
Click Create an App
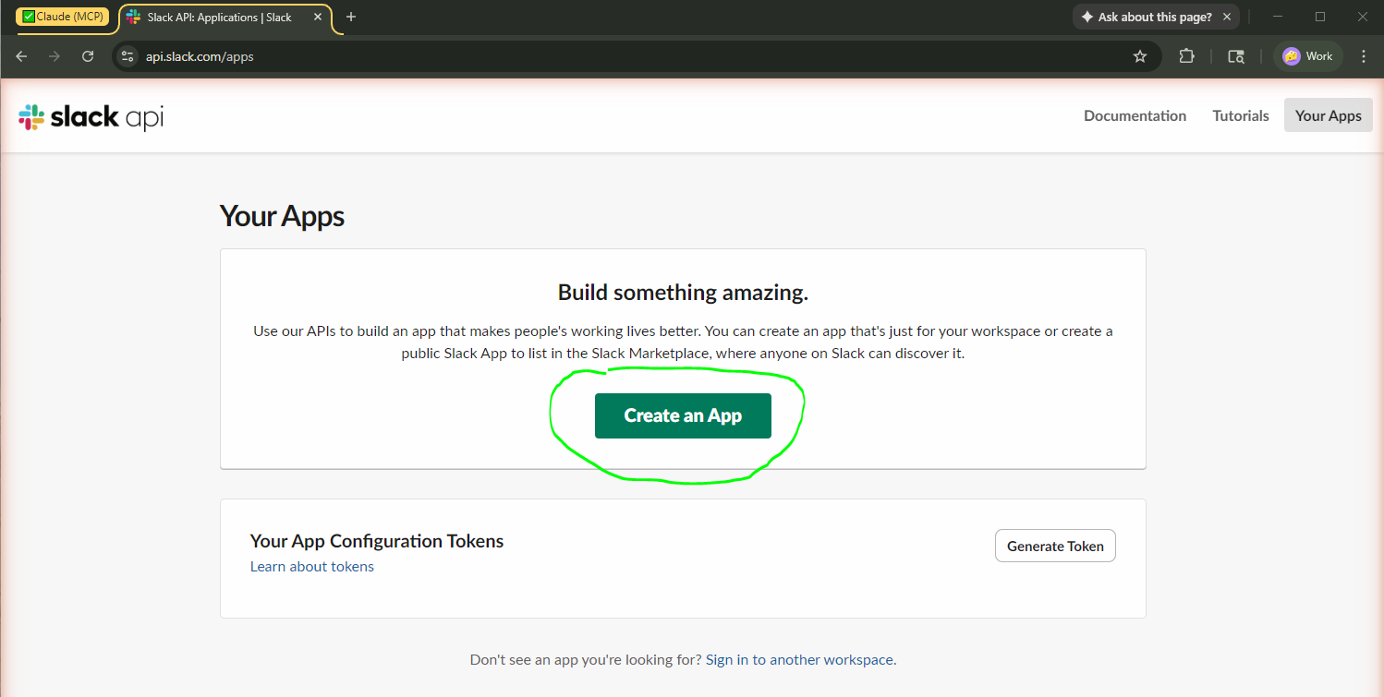[x=683, y=415]
